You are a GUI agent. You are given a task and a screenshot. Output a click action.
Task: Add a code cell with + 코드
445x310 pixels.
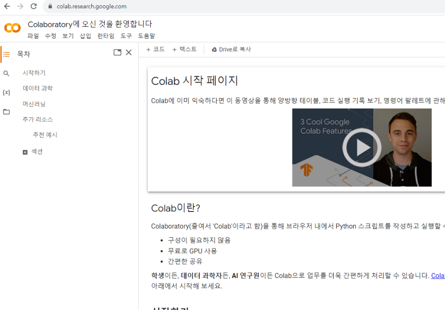(155, 50)
